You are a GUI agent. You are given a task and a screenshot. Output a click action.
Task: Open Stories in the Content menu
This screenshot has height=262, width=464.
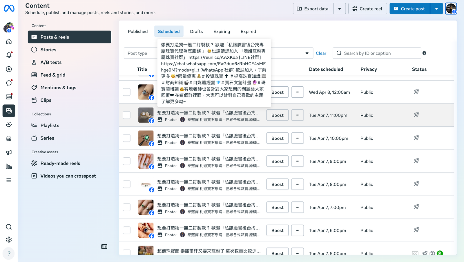[70, 50]
